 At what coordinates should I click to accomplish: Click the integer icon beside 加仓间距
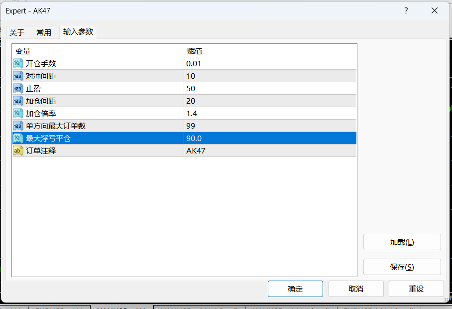[x=18, y=101]
